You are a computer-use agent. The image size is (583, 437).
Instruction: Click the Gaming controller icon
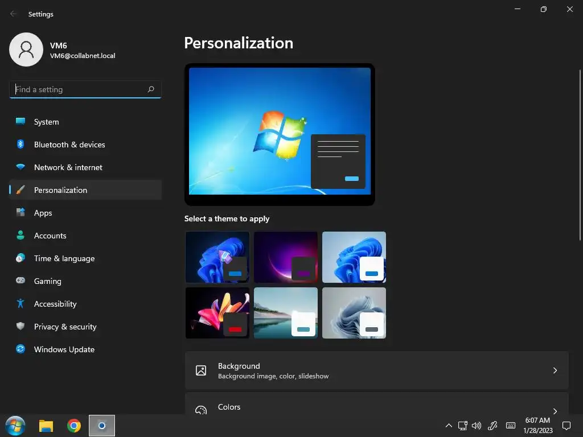(x=20, y=281)
